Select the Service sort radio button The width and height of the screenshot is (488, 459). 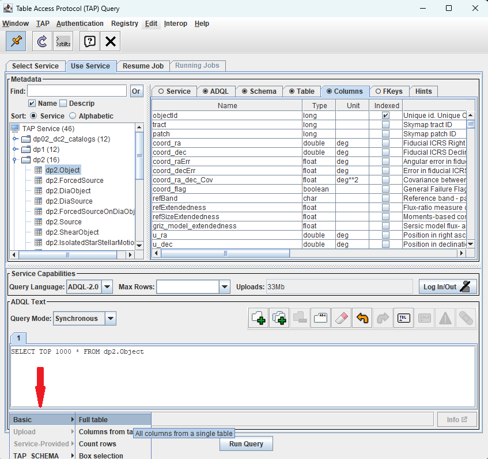(33, 116)
